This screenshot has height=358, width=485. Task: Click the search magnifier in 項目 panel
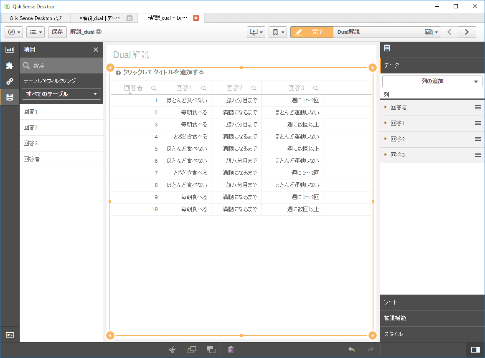[x=27, y=66]
